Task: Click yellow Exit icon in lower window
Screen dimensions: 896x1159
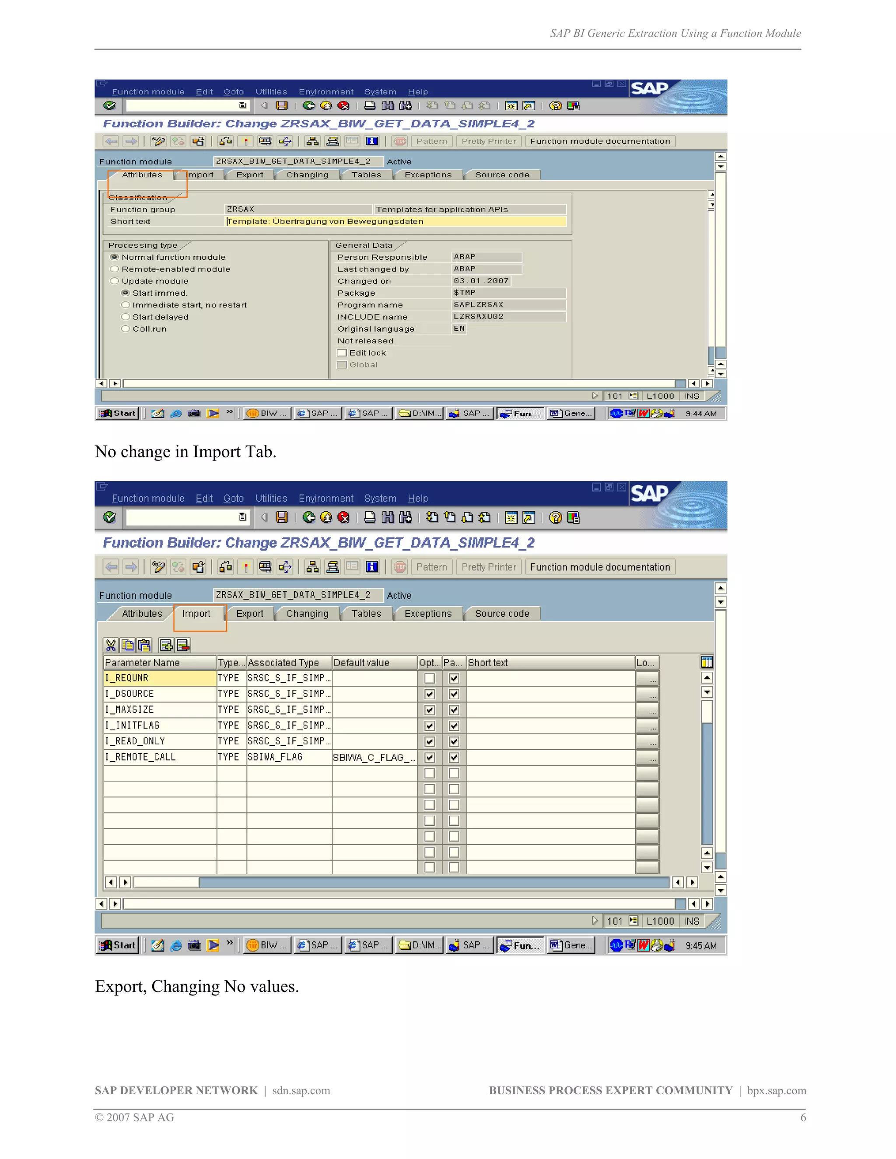Action: [x=326, y=517]
